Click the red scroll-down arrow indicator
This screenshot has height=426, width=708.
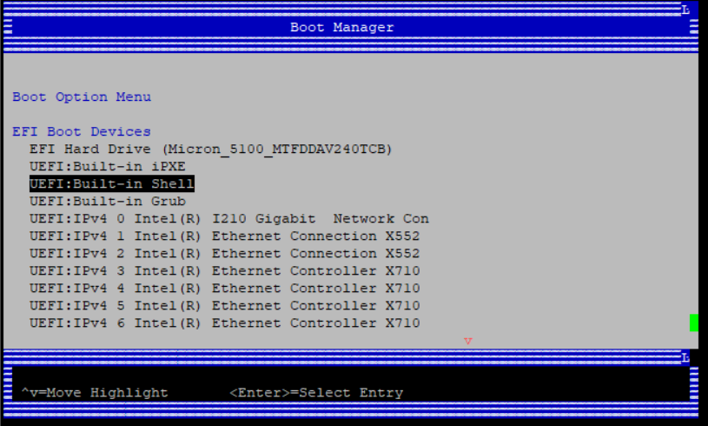pyautogui.click(x=468, y=341)
